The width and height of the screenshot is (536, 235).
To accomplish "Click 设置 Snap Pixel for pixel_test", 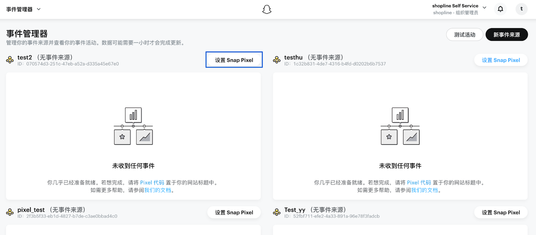I will click(x=234, y=212).
